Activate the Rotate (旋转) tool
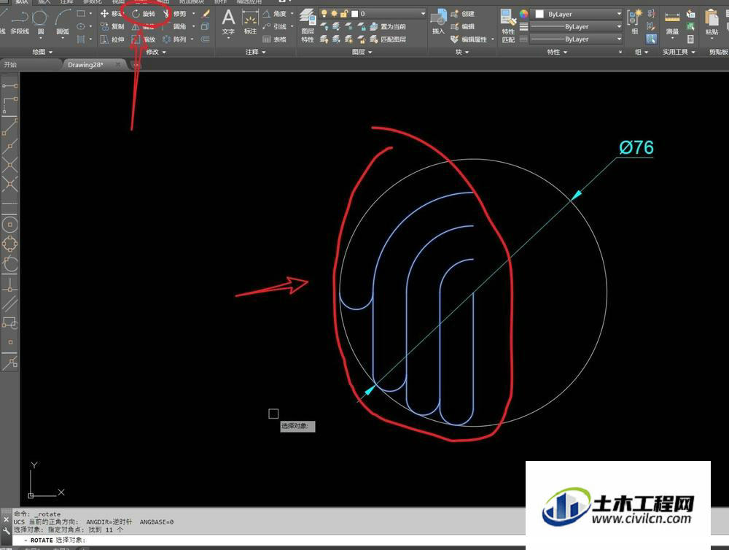The height and width of the screenshot is (550, 729). [144, 13]
